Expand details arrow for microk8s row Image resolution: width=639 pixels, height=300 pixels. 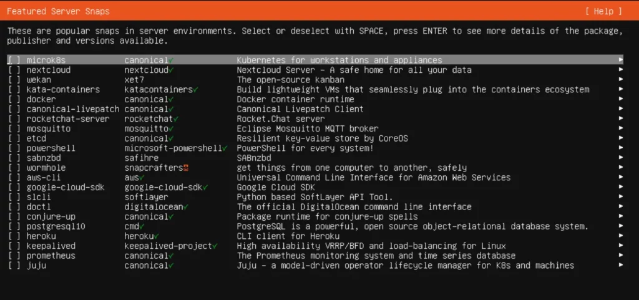621,60
